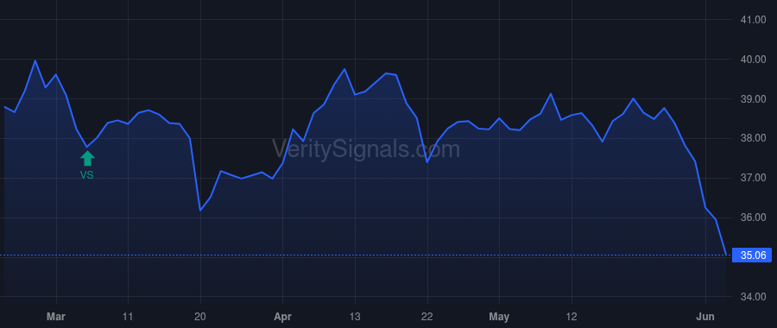Click the 37.00 price axis label
The image size is (777, 328).
(x=753, y=178)
